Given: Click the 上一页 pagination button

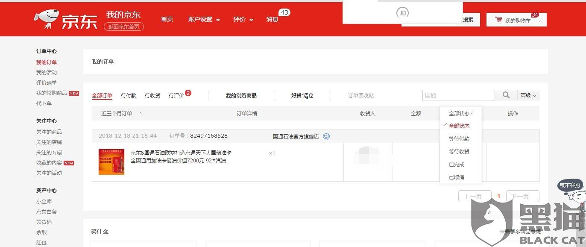Looking at the screenshot, I should (x=475, y=196).
